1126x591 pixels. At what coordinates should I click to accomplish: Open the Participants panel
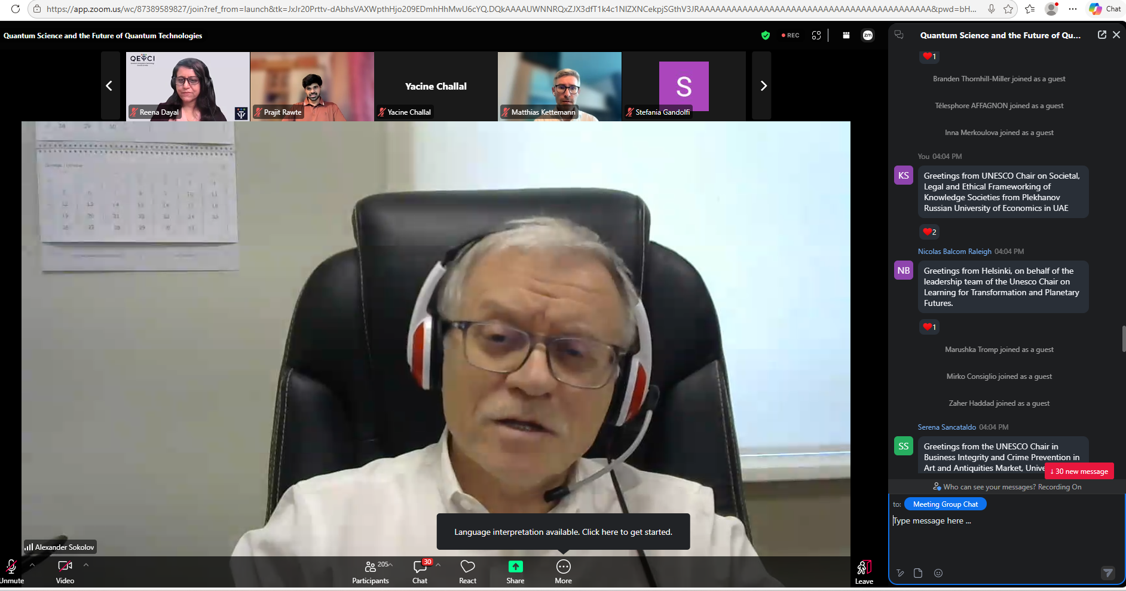click(x=371, y=571)
